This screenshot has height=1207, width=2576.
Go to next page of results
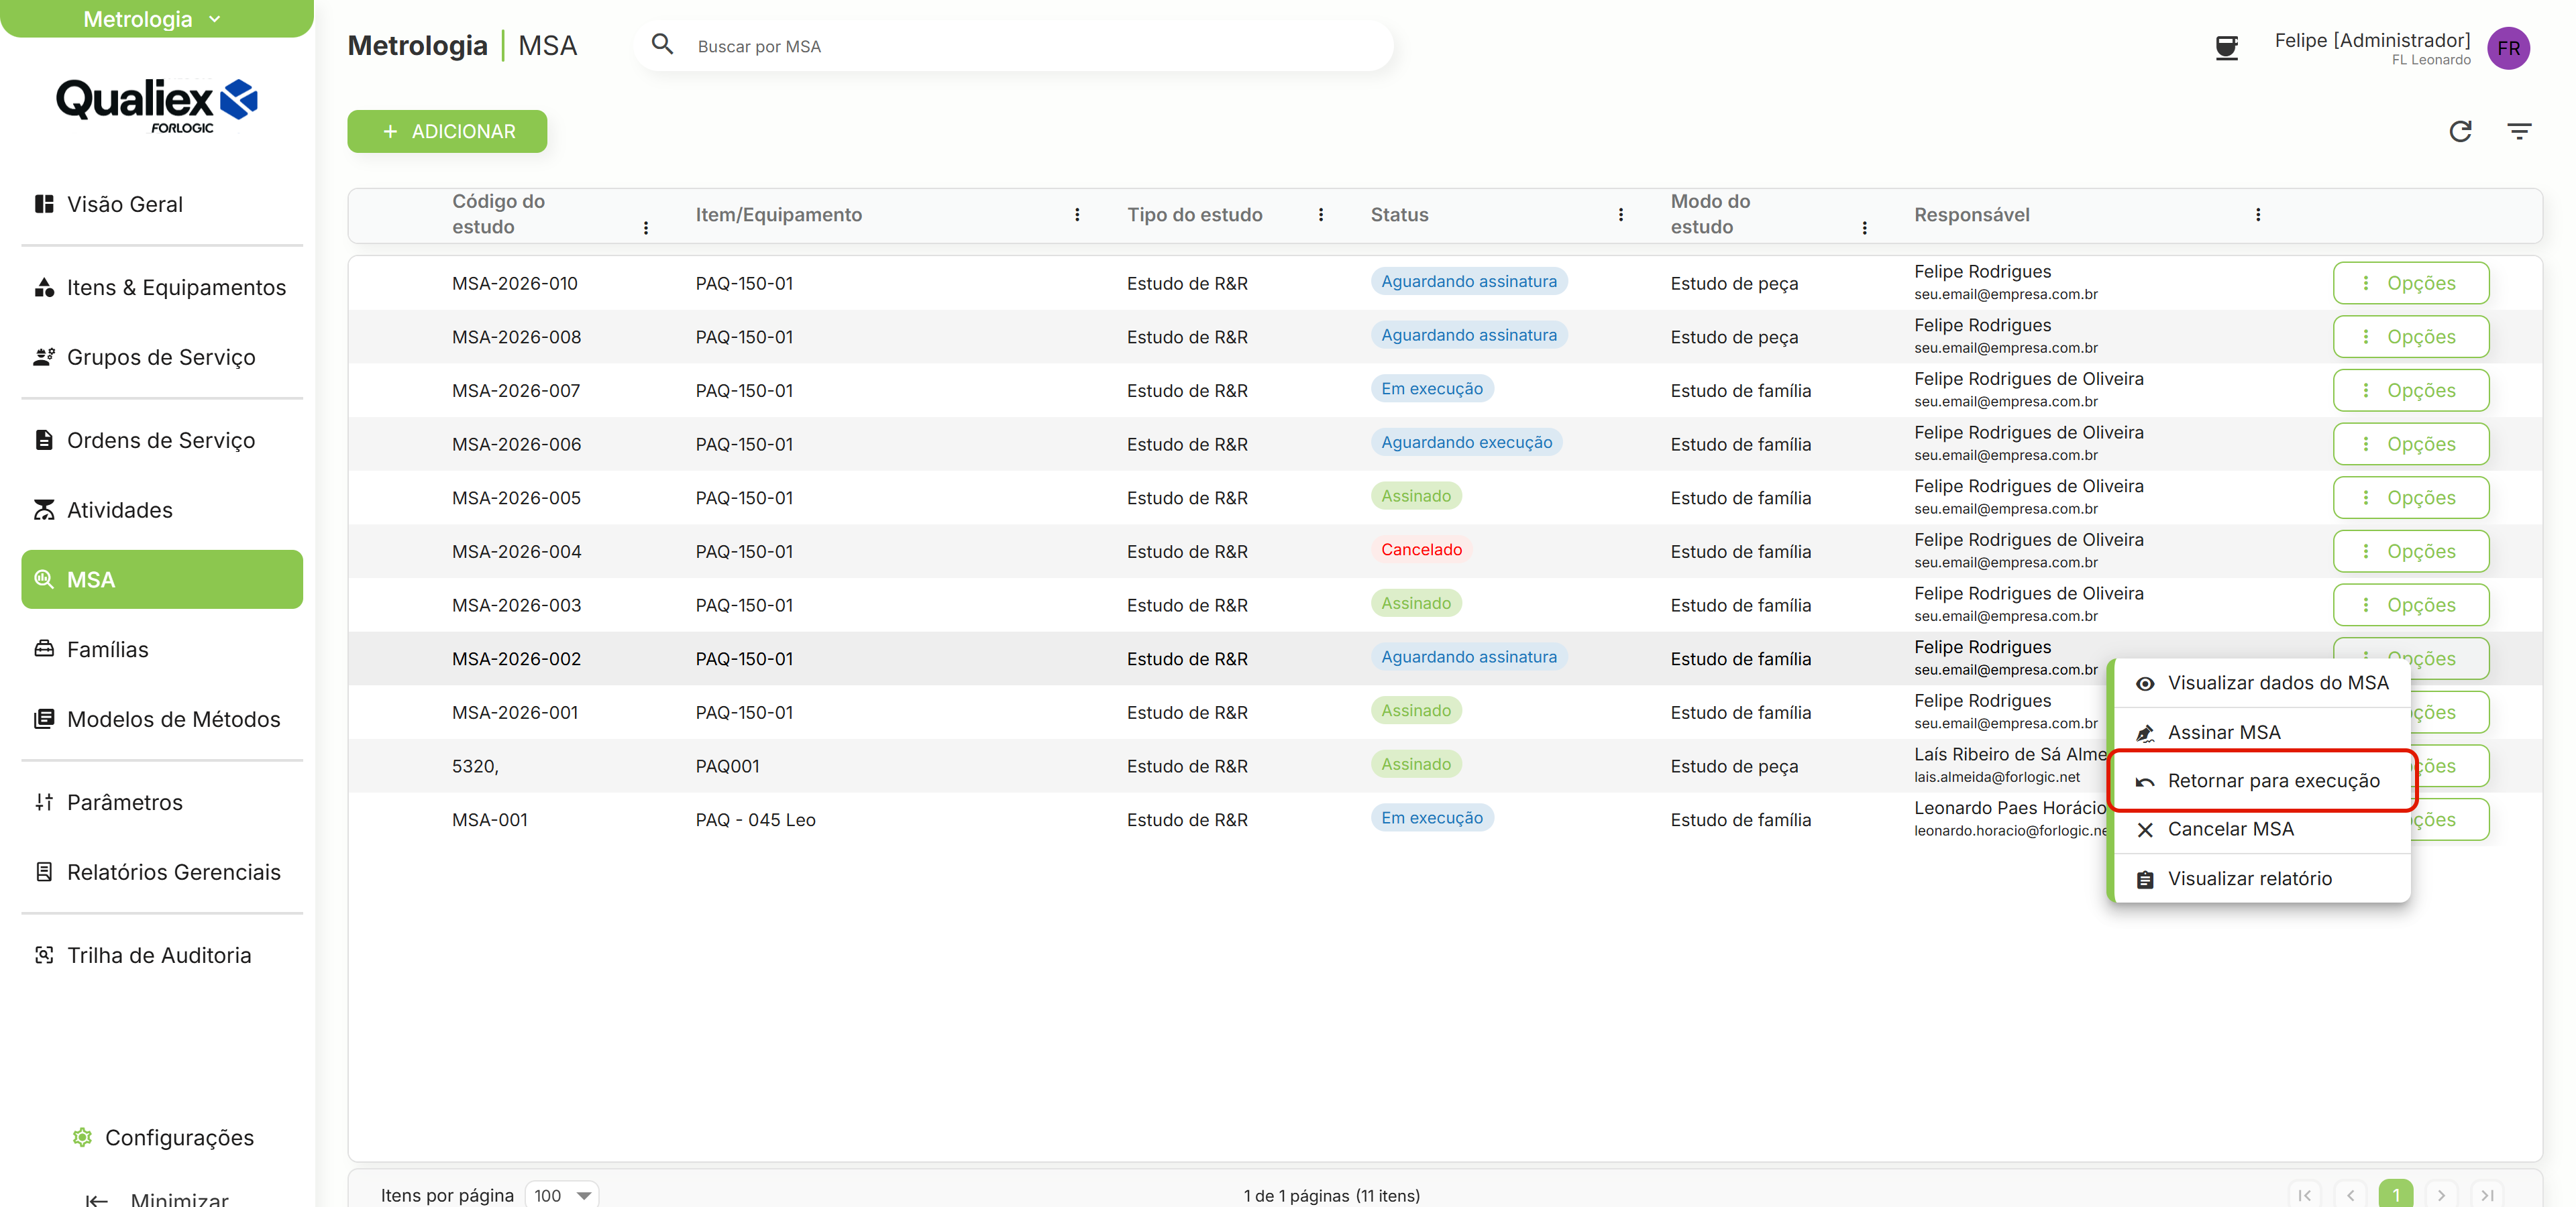(x=2441, y=1195)
